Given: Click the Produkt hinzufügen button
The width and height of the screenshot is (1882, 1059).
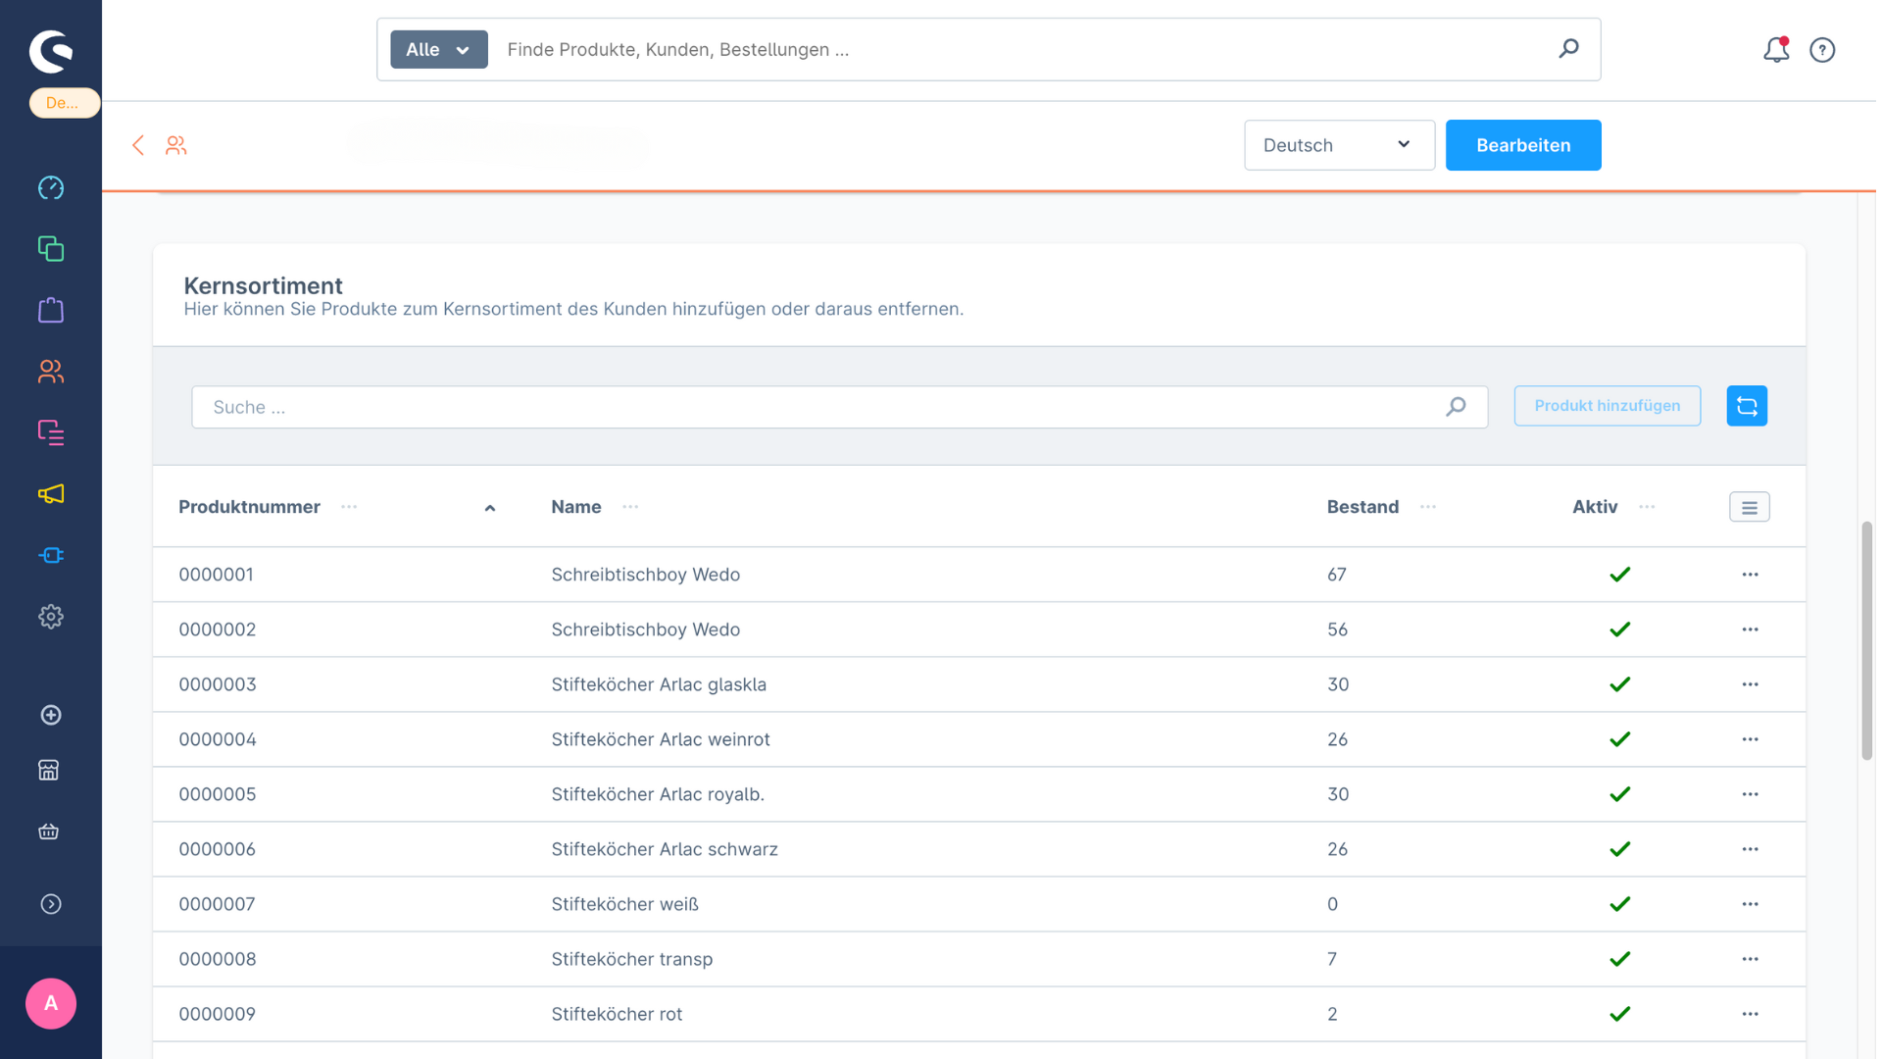Looking at the screenshot, I should tap(1606, 406).
